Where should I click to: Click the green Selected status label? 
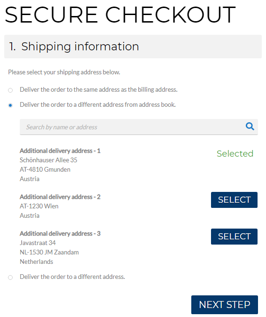[235, 154]
